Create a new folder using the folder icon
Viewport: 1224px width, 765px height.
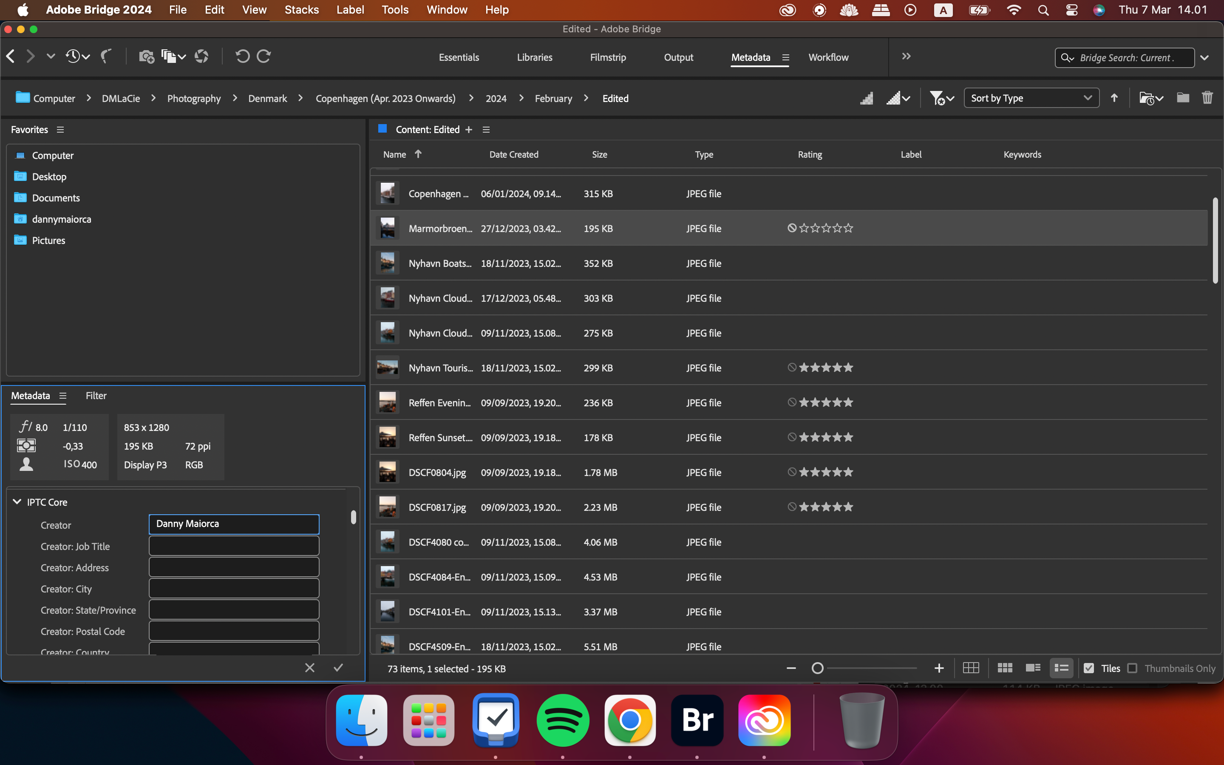[x=1182, y=98]
